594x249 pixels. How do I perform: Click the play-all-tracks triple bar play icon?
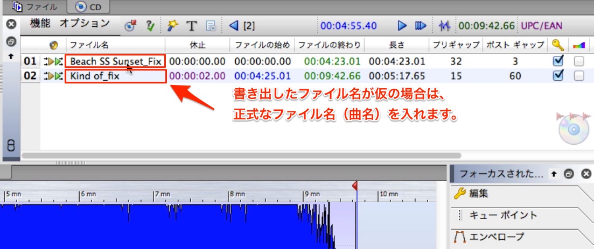point(421,26)
